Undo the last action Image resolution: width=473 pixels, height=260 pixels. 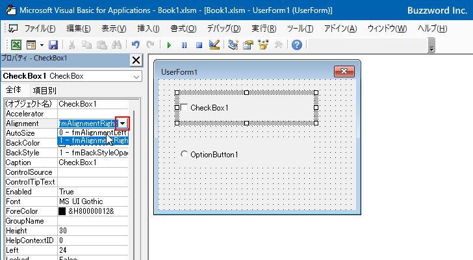[x=135, y=45]
